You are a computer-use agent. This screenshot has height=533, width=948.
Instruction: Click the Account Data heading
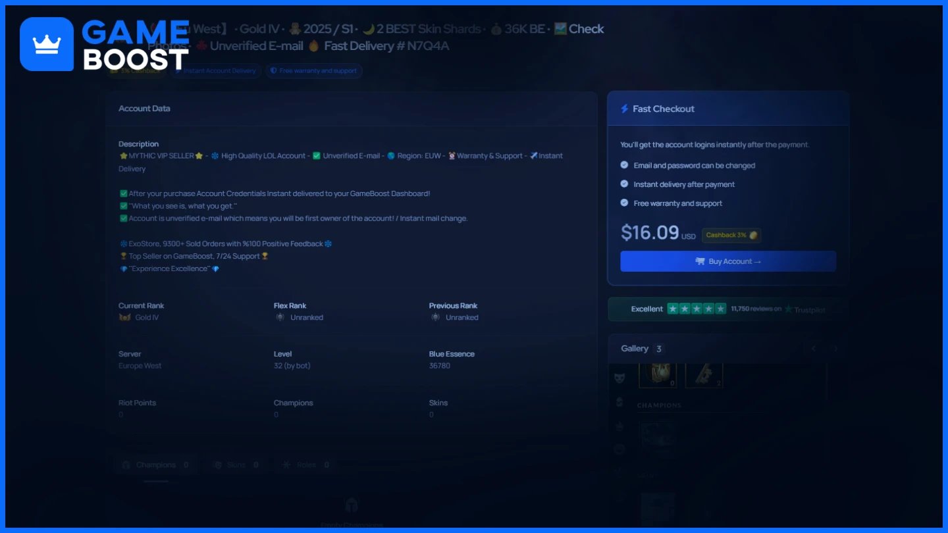point(144,109)
